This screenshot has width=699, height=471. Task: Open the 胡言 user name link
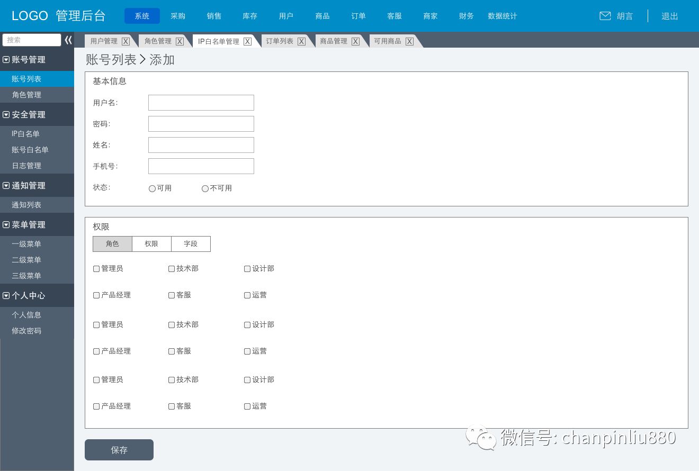(625, 16)
